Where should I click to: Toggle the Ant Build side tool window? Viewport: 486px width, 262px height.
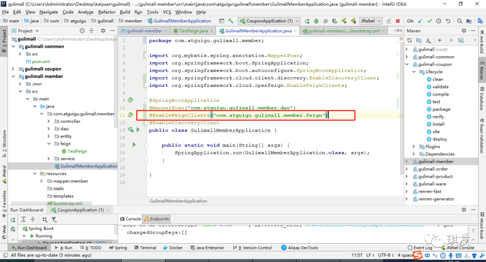point(482,42)
